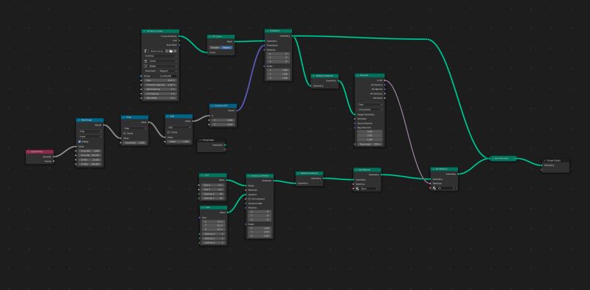
Task: Collapse the Map Range node
Action: point(79,120)
